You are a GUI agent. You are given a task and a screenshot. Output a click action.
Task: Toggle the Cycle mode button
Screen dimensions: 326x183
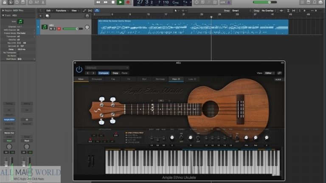click(x=197, y=2)
